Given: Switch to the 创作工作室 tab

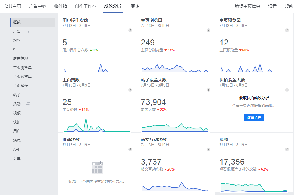Looking at the screenshot, I should (x=85, y=6).
